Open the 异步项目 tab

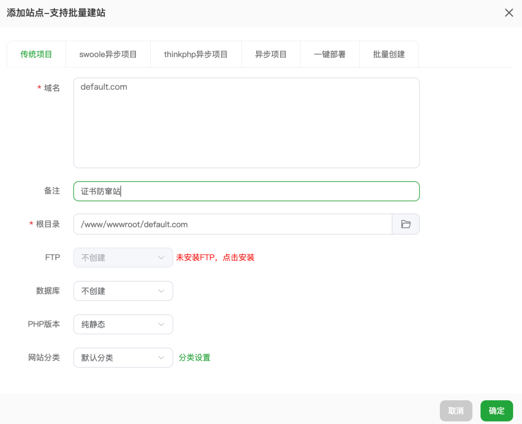pos(271,54)
